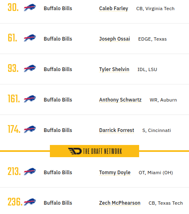Click the Bills logo beside pick 61

[30, 38]
